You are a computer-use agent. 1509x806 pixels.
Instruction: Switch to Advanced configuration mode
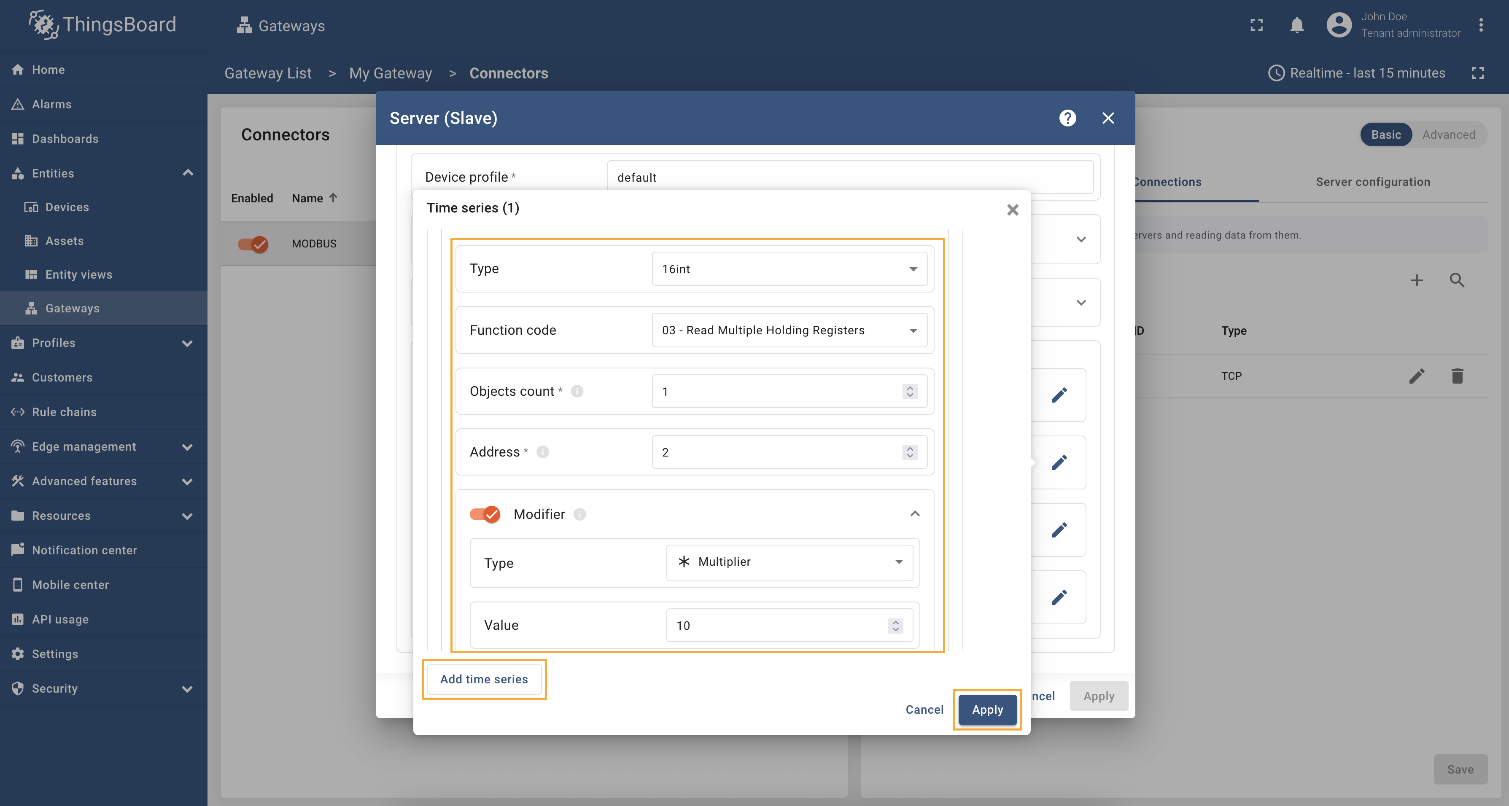[x=1448, y=134]
